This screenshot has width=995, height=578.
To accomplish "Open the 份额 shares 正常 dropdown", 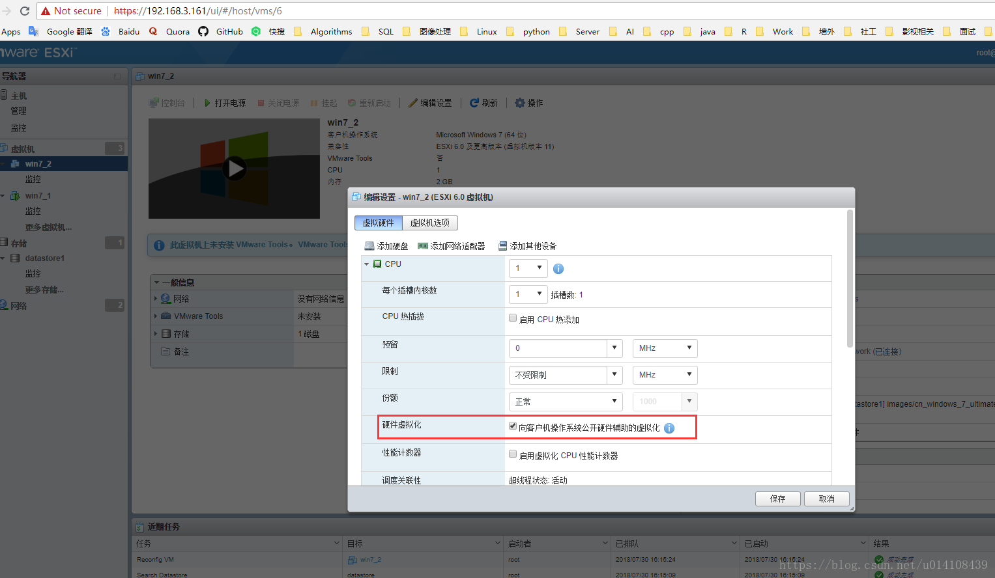I will tap(566, 402).
